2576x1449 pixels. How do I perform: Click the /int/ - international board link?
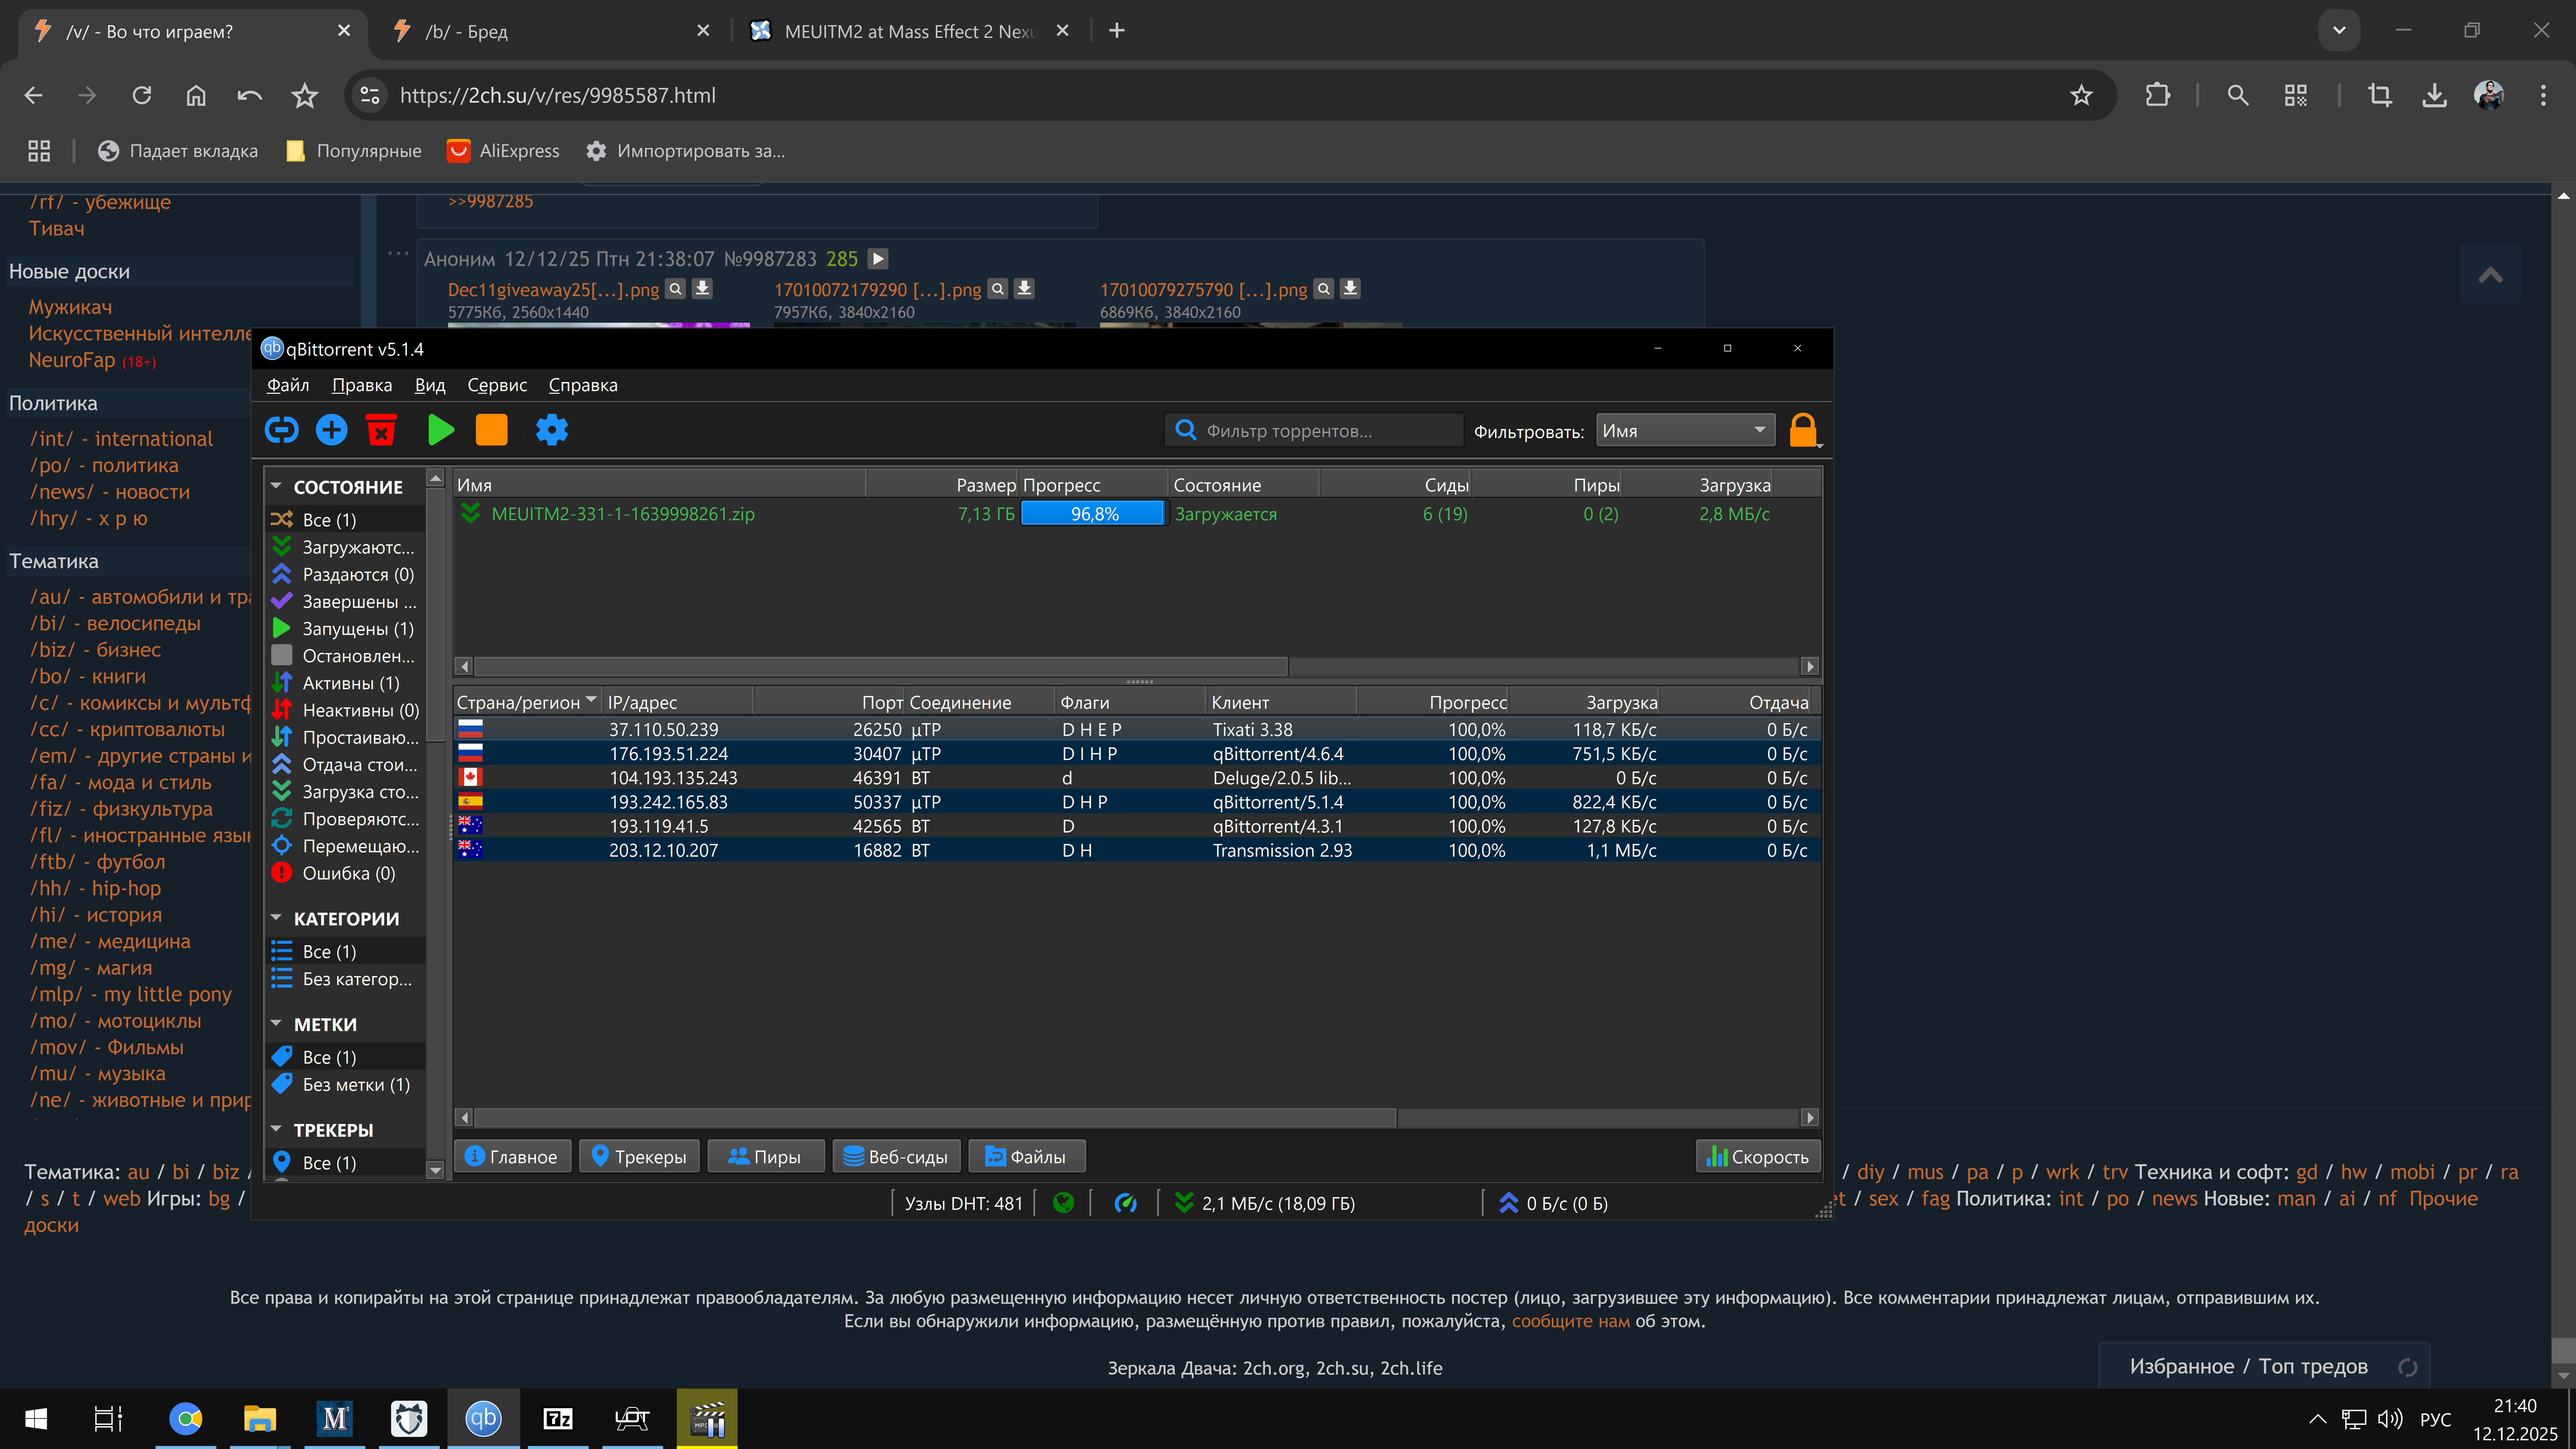121,438
